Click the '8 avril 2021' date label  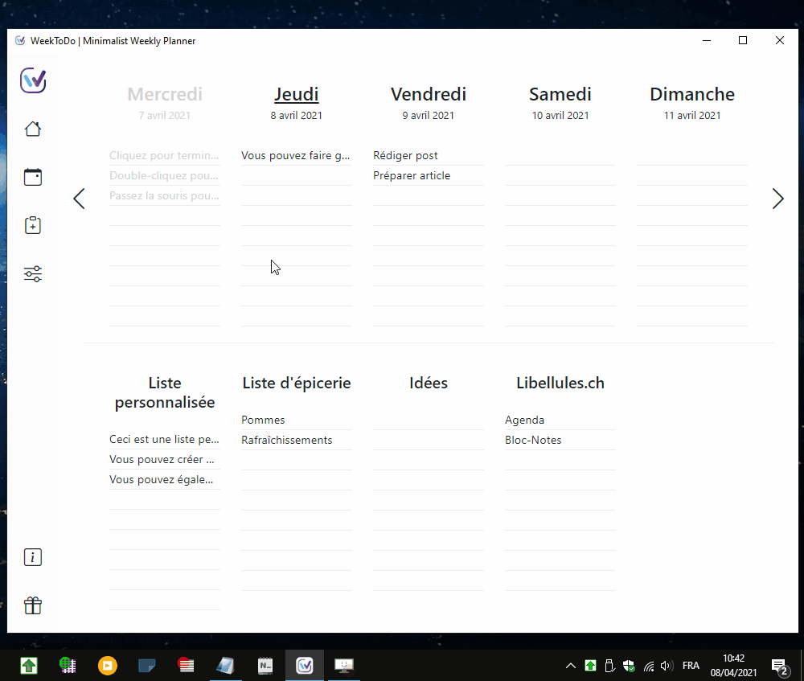(297, 116)
